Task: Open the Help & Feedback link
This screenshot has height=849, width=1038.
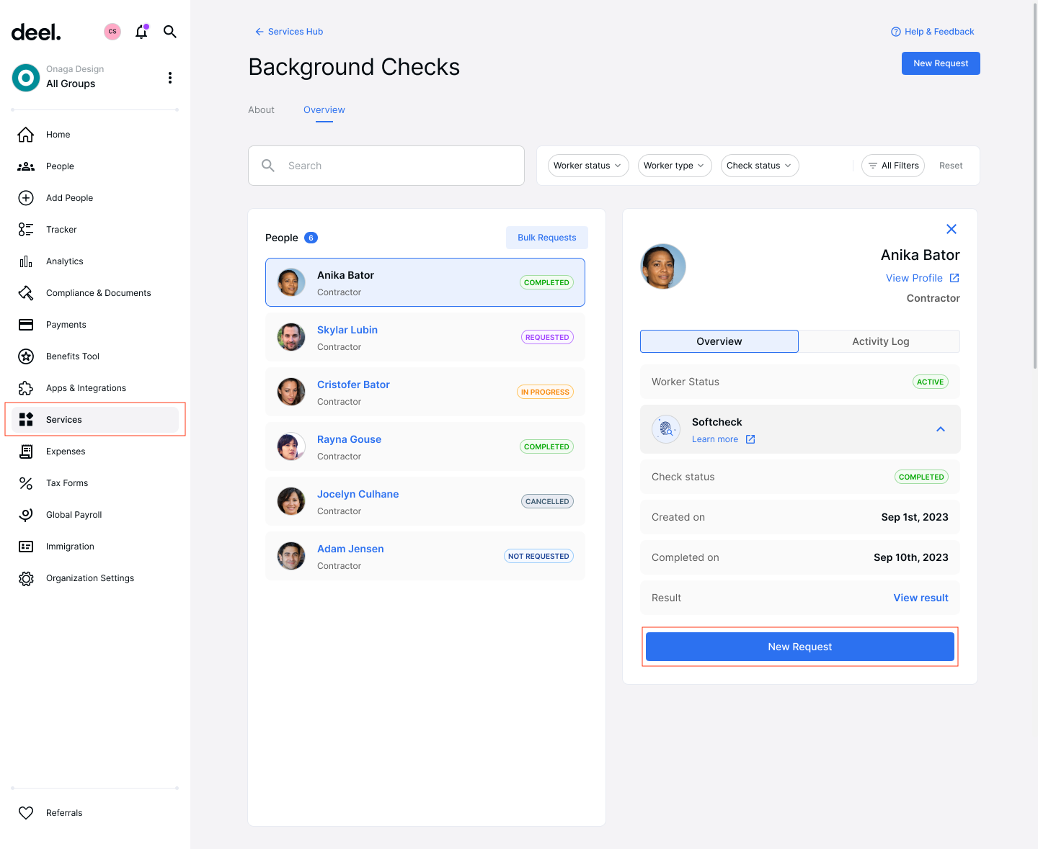Action: tap(933, 32)
